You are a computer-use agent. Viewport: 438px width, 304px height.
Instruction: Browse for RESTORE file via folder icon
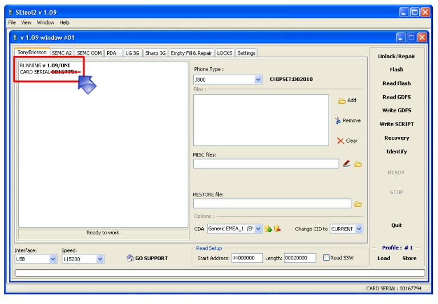tap(358, 204)
